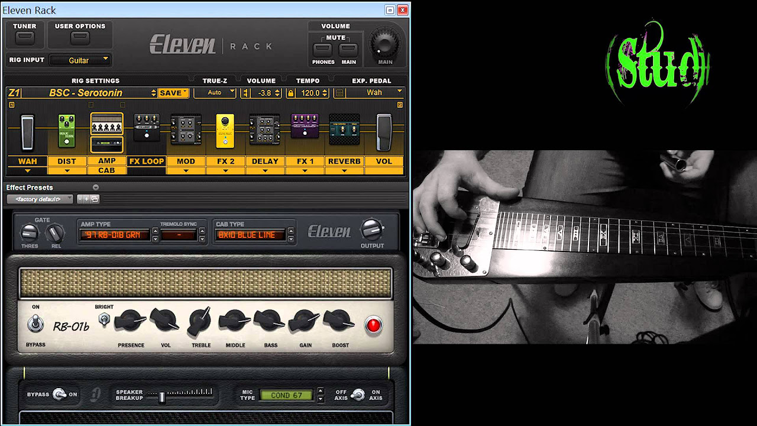Image resolution: width=757 pixels, height=426 pixels.
Task: Click the plus effect preset button
Action: pyautogui.click(x=87, y=199)
